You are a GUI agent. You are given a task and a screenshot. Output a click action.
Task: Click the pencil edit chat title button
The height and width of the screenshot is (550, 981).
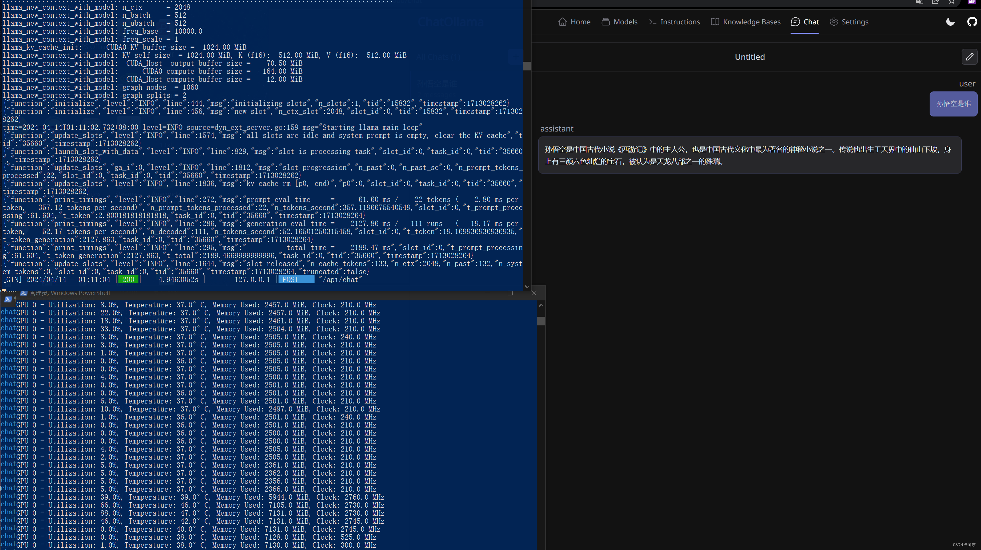tap(969, 57)
